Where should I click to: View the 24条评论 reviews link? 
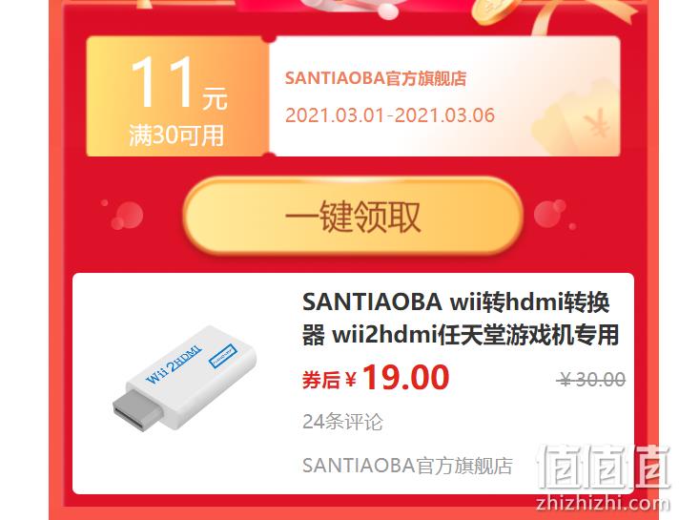pos(342,421)
